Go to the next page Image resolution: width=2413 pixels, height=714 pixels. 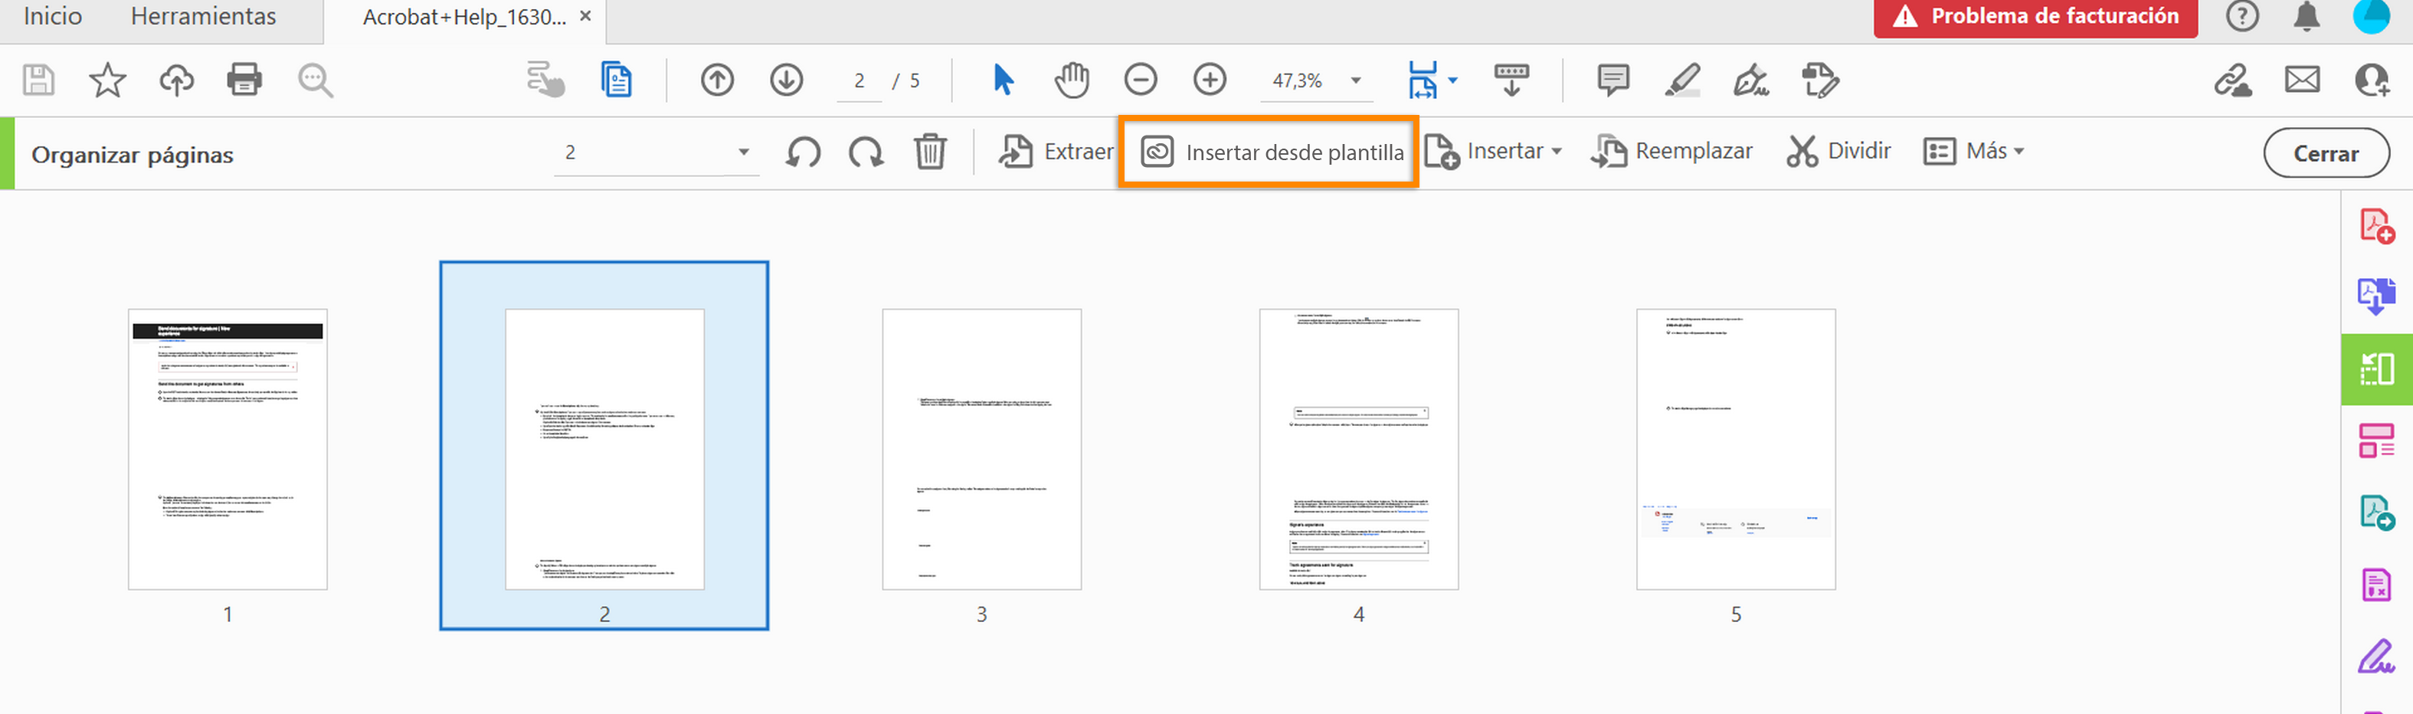click(787, 80)
